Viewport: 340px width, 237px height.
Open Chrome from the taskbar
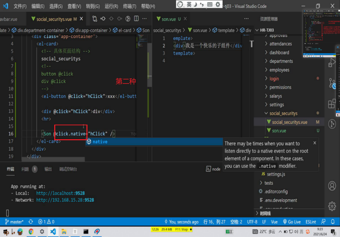[31, 232]
